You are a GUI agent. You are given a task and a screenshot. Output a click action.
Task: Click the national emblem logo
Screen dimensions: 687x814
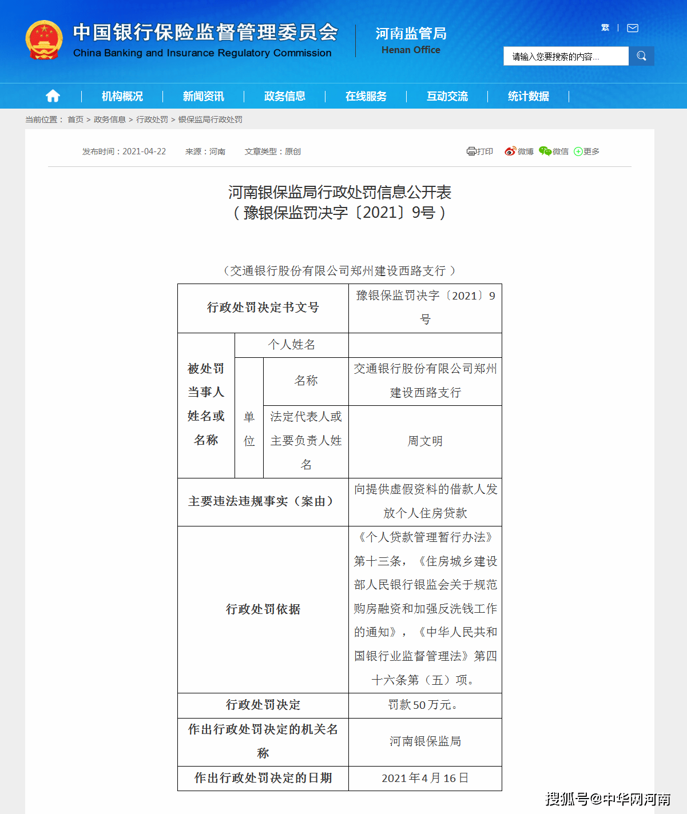coord(44,39)
